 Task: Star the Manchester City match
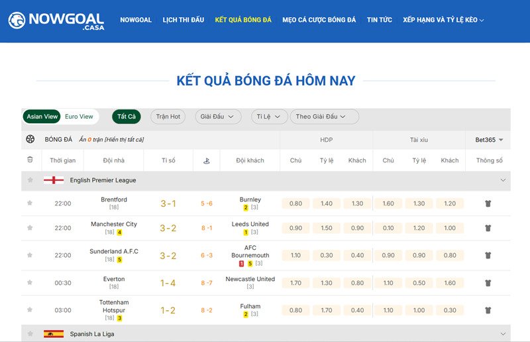30,228
